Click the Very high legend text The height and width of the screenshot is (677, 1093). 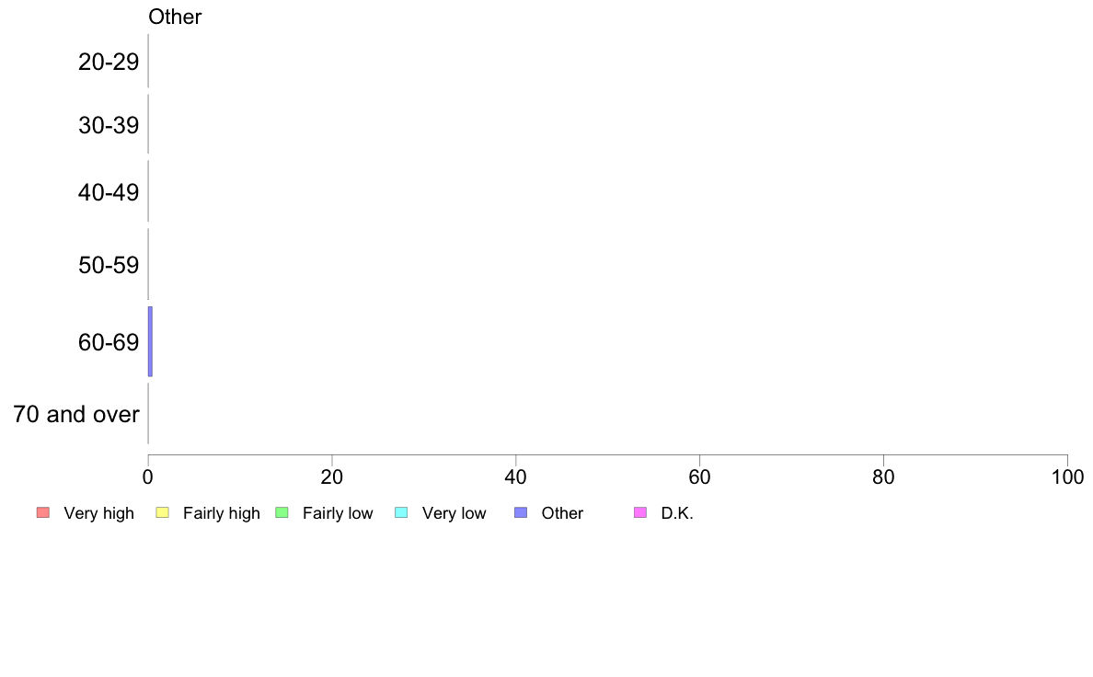click(x=99, y=513)
